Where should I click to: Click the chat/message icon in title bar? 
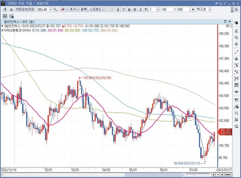[x=220, y=3]
